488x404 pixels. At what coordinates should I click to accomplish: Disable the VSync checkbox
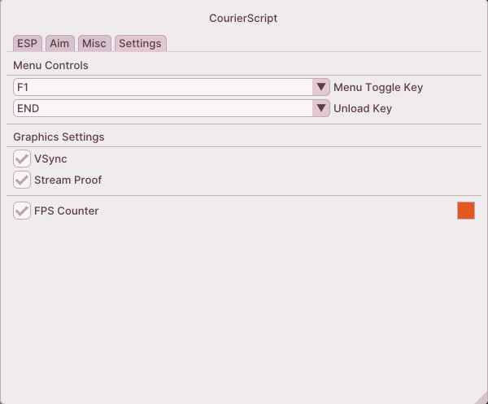click(22, 159)
